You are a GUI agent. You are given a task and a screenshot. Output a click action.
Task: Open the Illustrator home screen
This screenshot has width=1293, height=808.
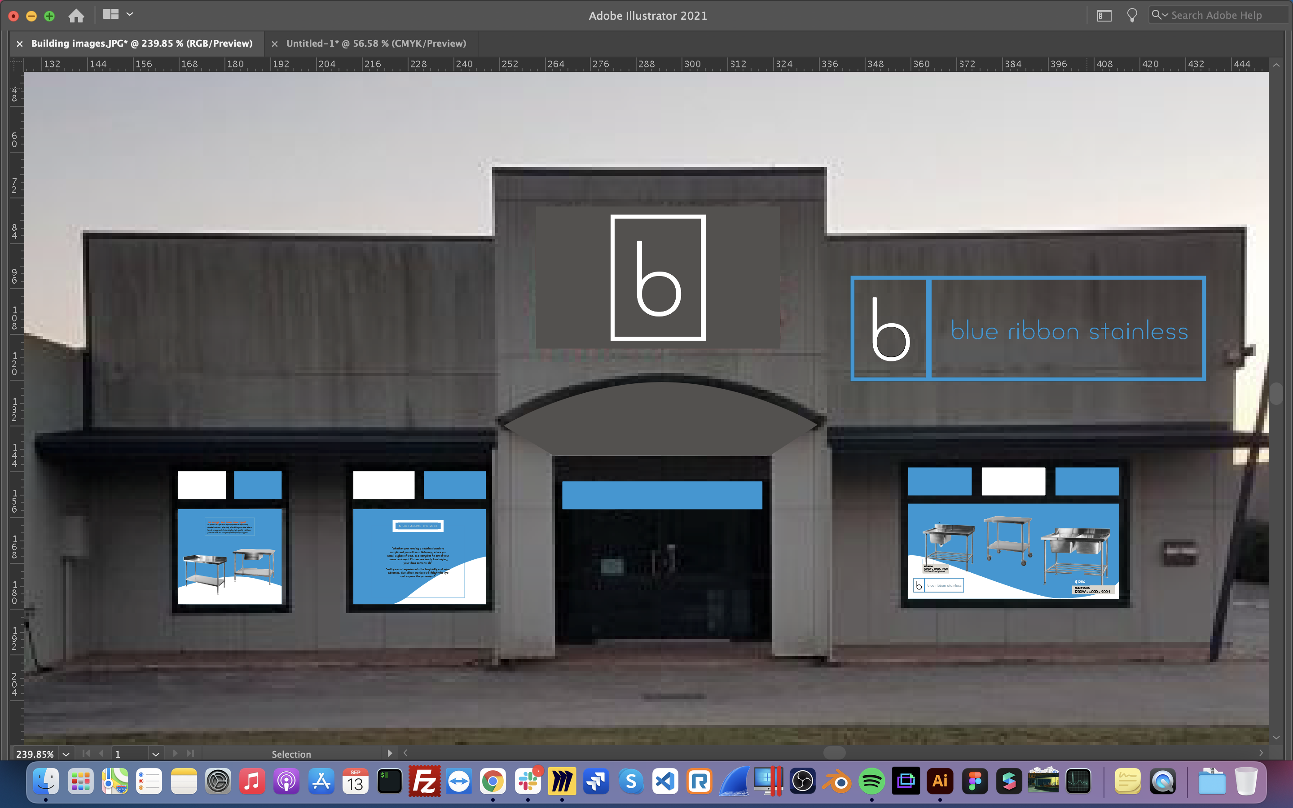[76, 16]
